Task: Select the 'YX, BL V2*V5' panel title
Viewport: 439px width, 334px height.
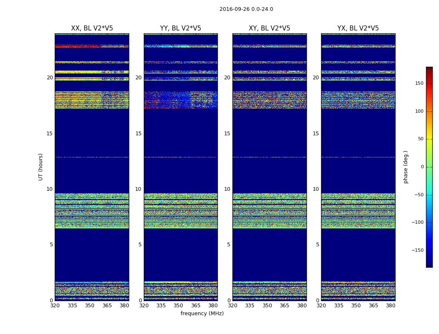Action: coord(358,28)
